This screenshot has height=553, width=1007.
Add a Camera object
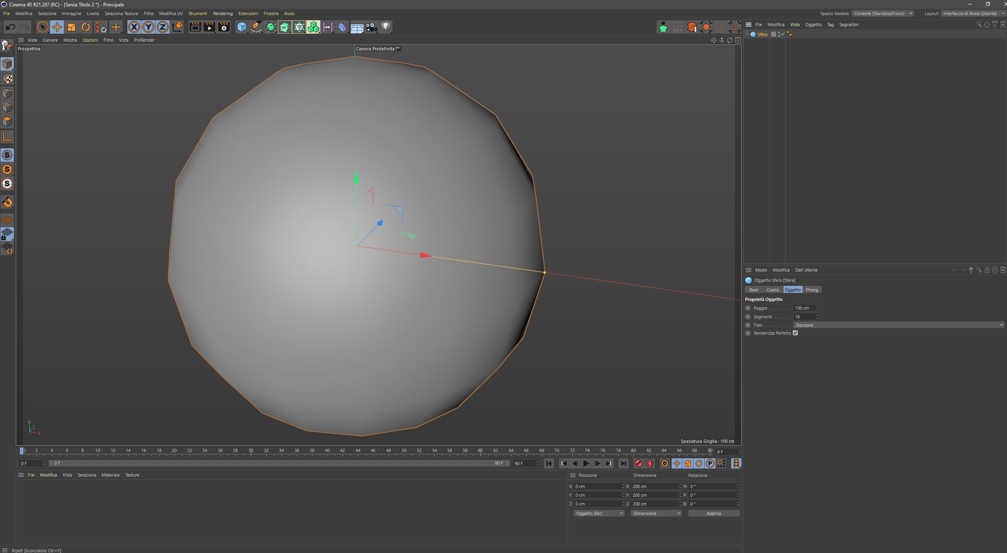click(x=371, y=27)
